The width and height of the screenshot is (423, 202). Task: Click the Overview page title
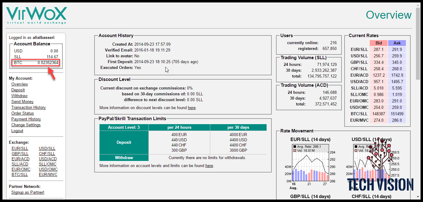[x=389, y=15]
